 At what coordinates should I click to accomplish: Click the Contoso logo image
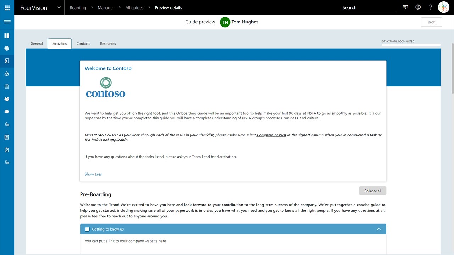pyautogui.click(x=106, y=87)
